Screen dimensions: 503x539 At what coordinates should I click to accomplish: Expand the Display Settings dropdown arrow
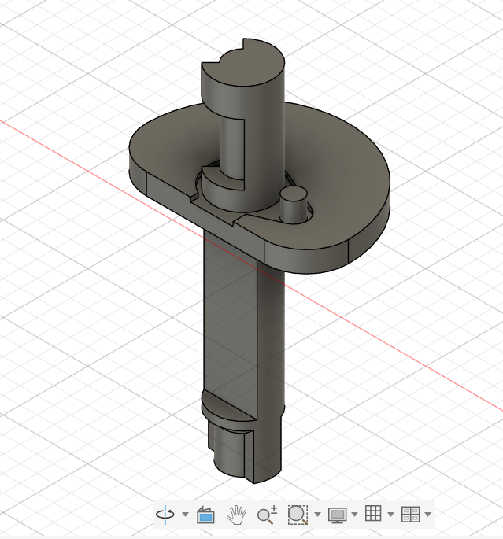(355, 515)
